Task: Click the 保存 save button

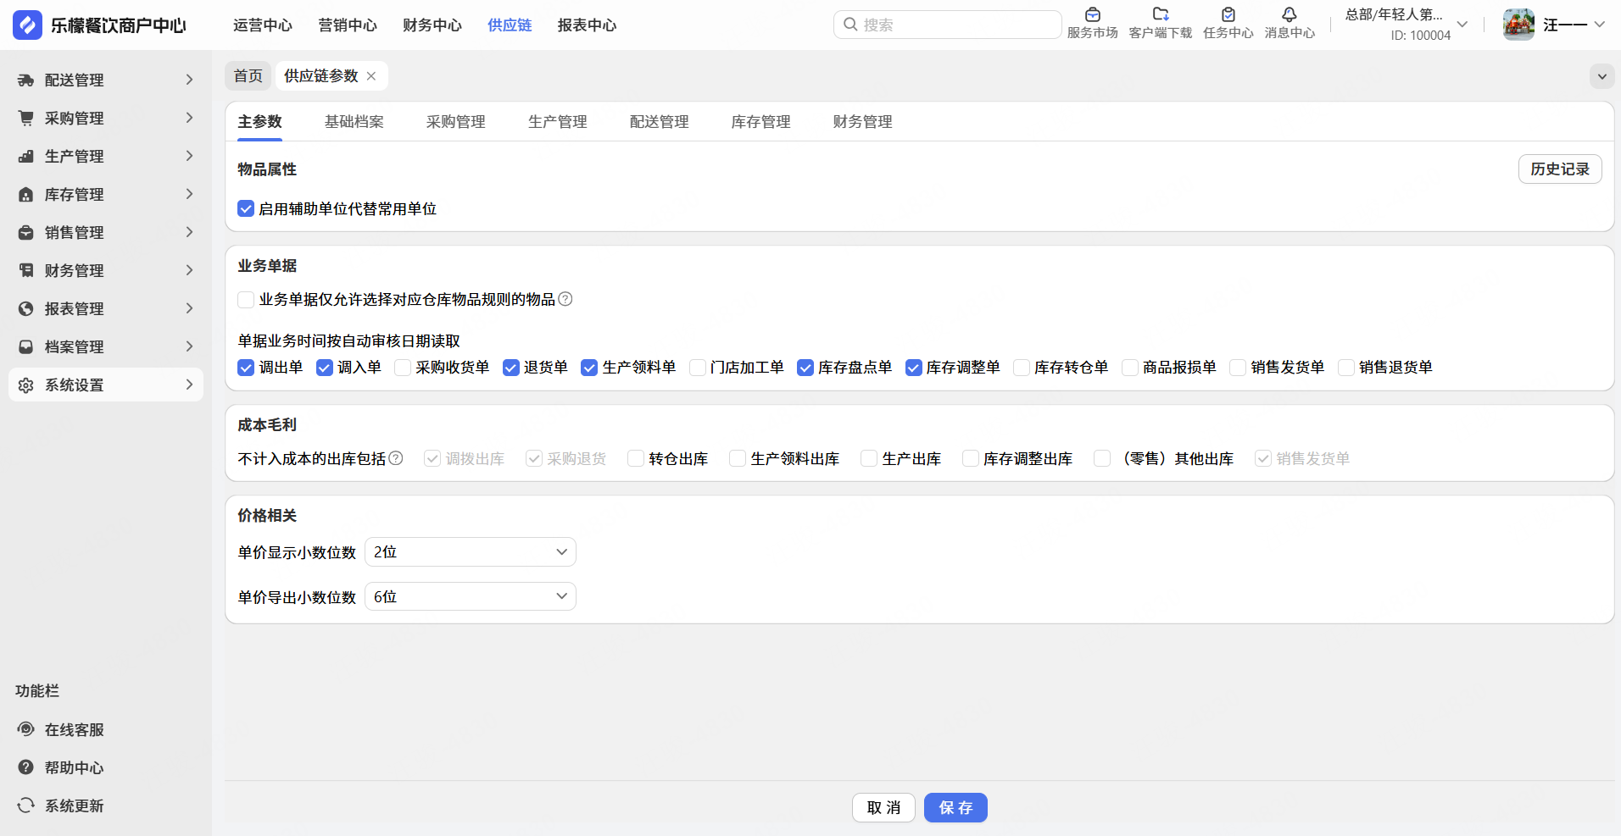Action: pos(955,808)
